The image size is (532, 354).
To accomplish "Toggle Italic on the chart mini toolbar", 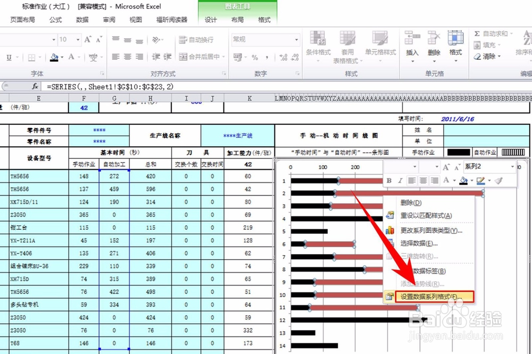I will (x=400, y=181).
